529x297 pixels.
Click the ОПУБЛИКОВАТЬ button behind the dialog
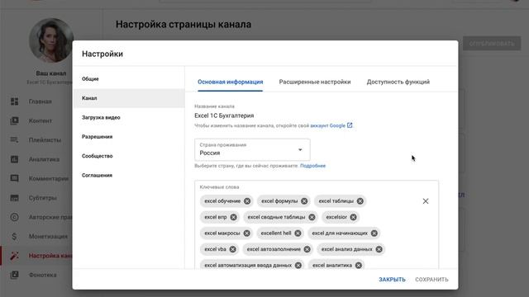pos(492,44)
